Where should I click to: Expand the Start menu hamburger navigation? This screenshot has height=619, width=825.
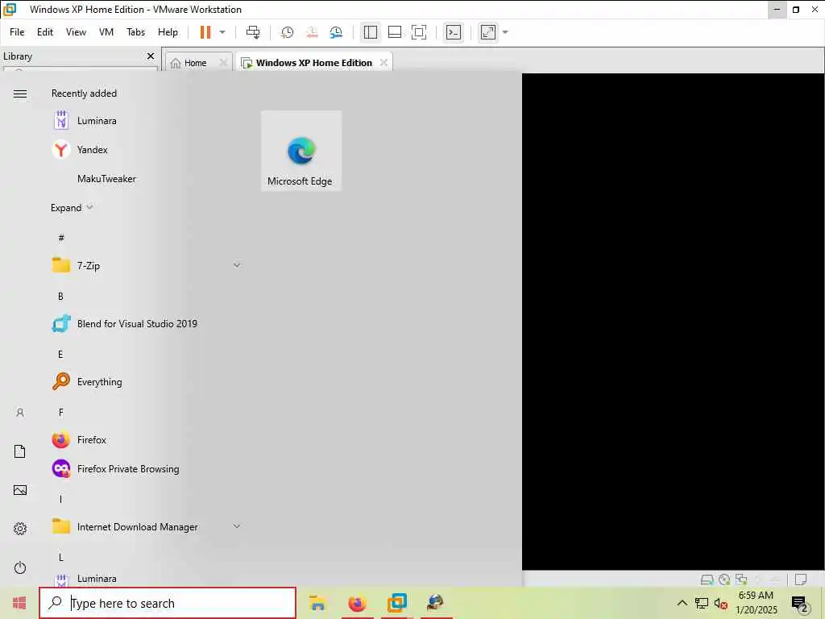(20, 93)
